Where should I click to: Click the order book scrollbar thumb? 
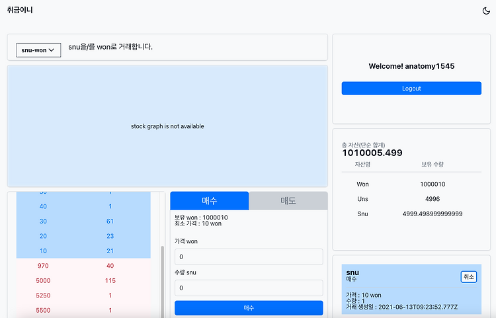coord(163,282)
